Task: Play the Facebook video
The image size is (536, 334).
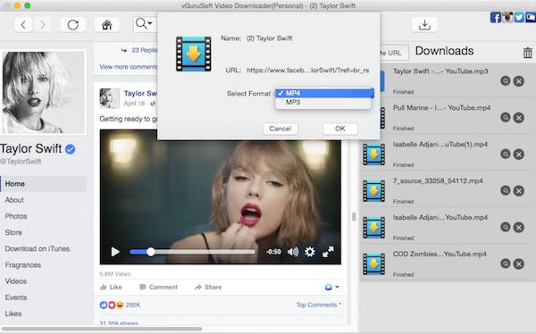Action: 115,252
